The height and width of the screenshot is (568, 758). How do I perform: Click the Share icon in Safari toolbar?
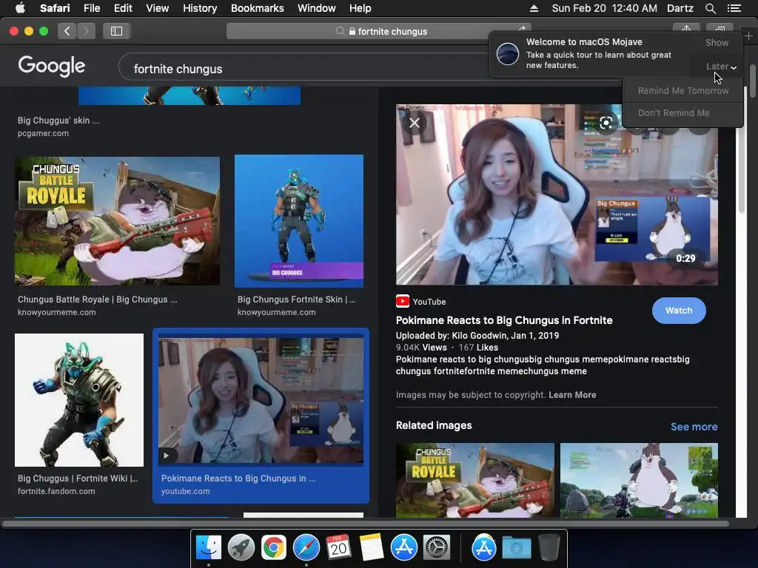click(686, 28)
